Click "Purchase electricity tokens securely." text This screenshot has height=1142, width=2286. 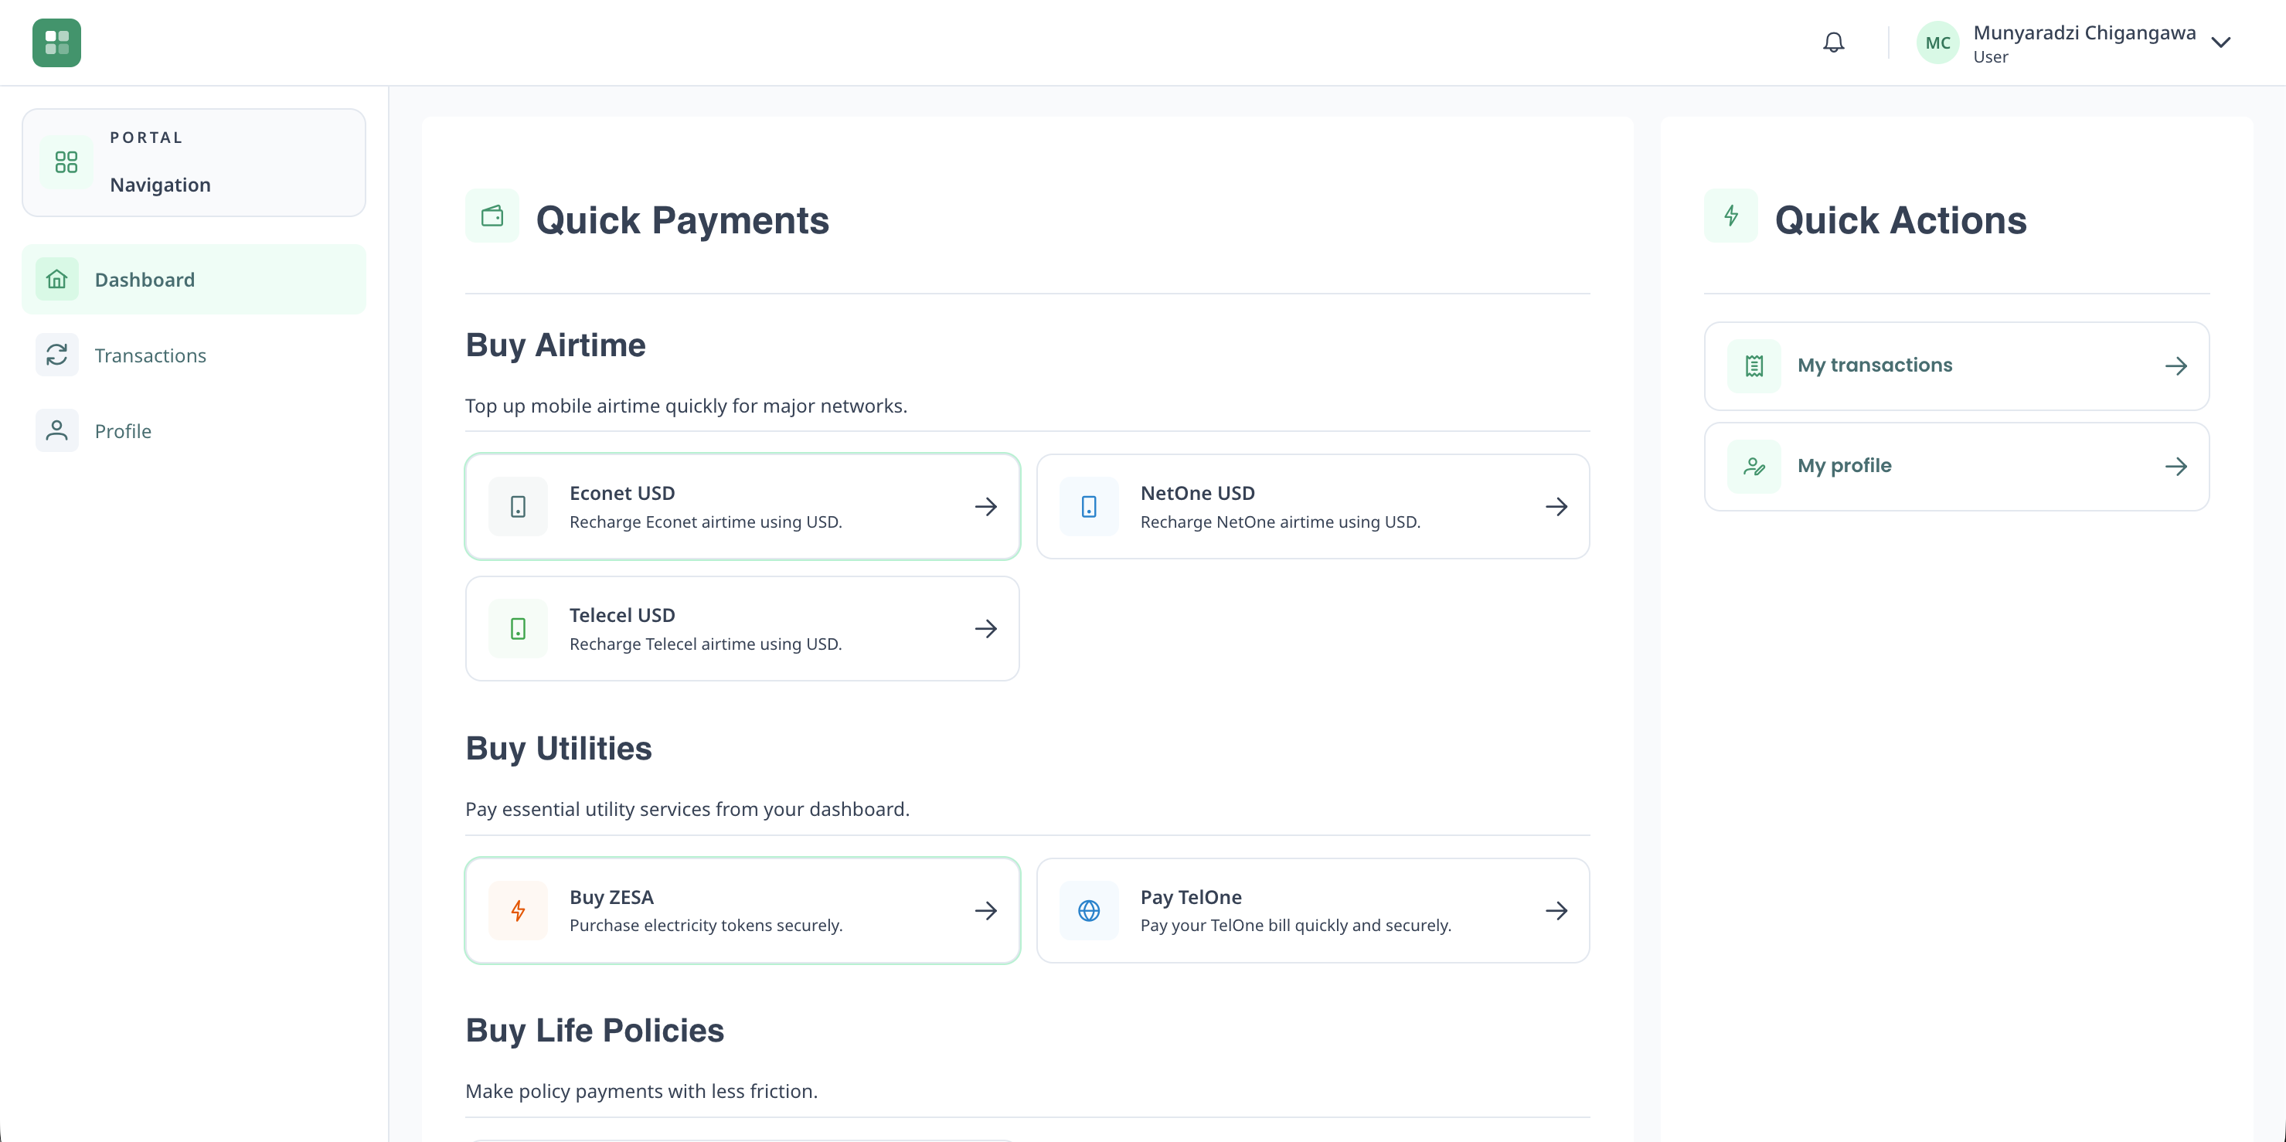click(706, 926)
